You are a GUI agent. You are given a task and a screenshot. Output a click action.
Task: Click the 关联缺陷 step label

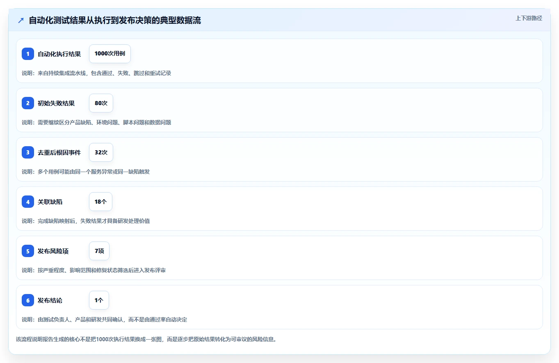point(50,202)
